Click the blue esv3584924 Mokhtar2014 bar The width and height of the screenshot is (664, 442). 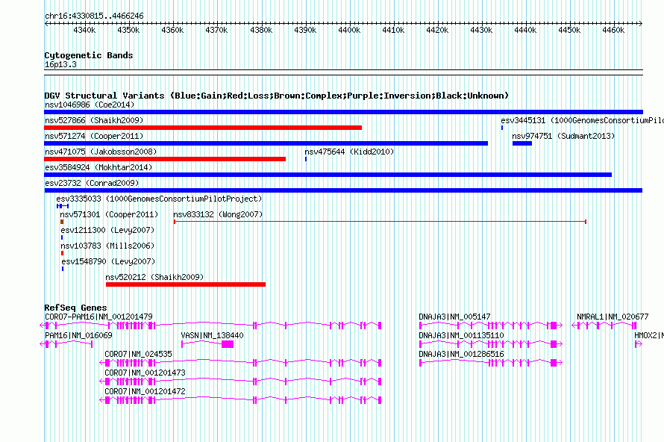[328, 175]
